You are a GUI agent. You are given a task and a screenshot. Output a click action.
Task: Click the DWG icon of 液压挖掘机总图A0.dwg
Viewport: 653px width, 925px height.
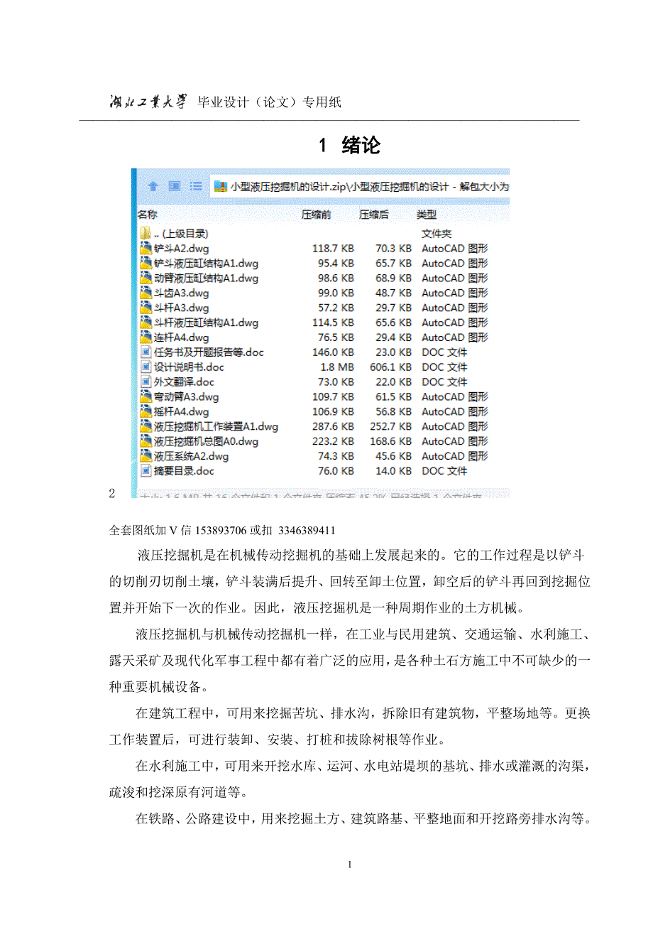click(146, 441)
